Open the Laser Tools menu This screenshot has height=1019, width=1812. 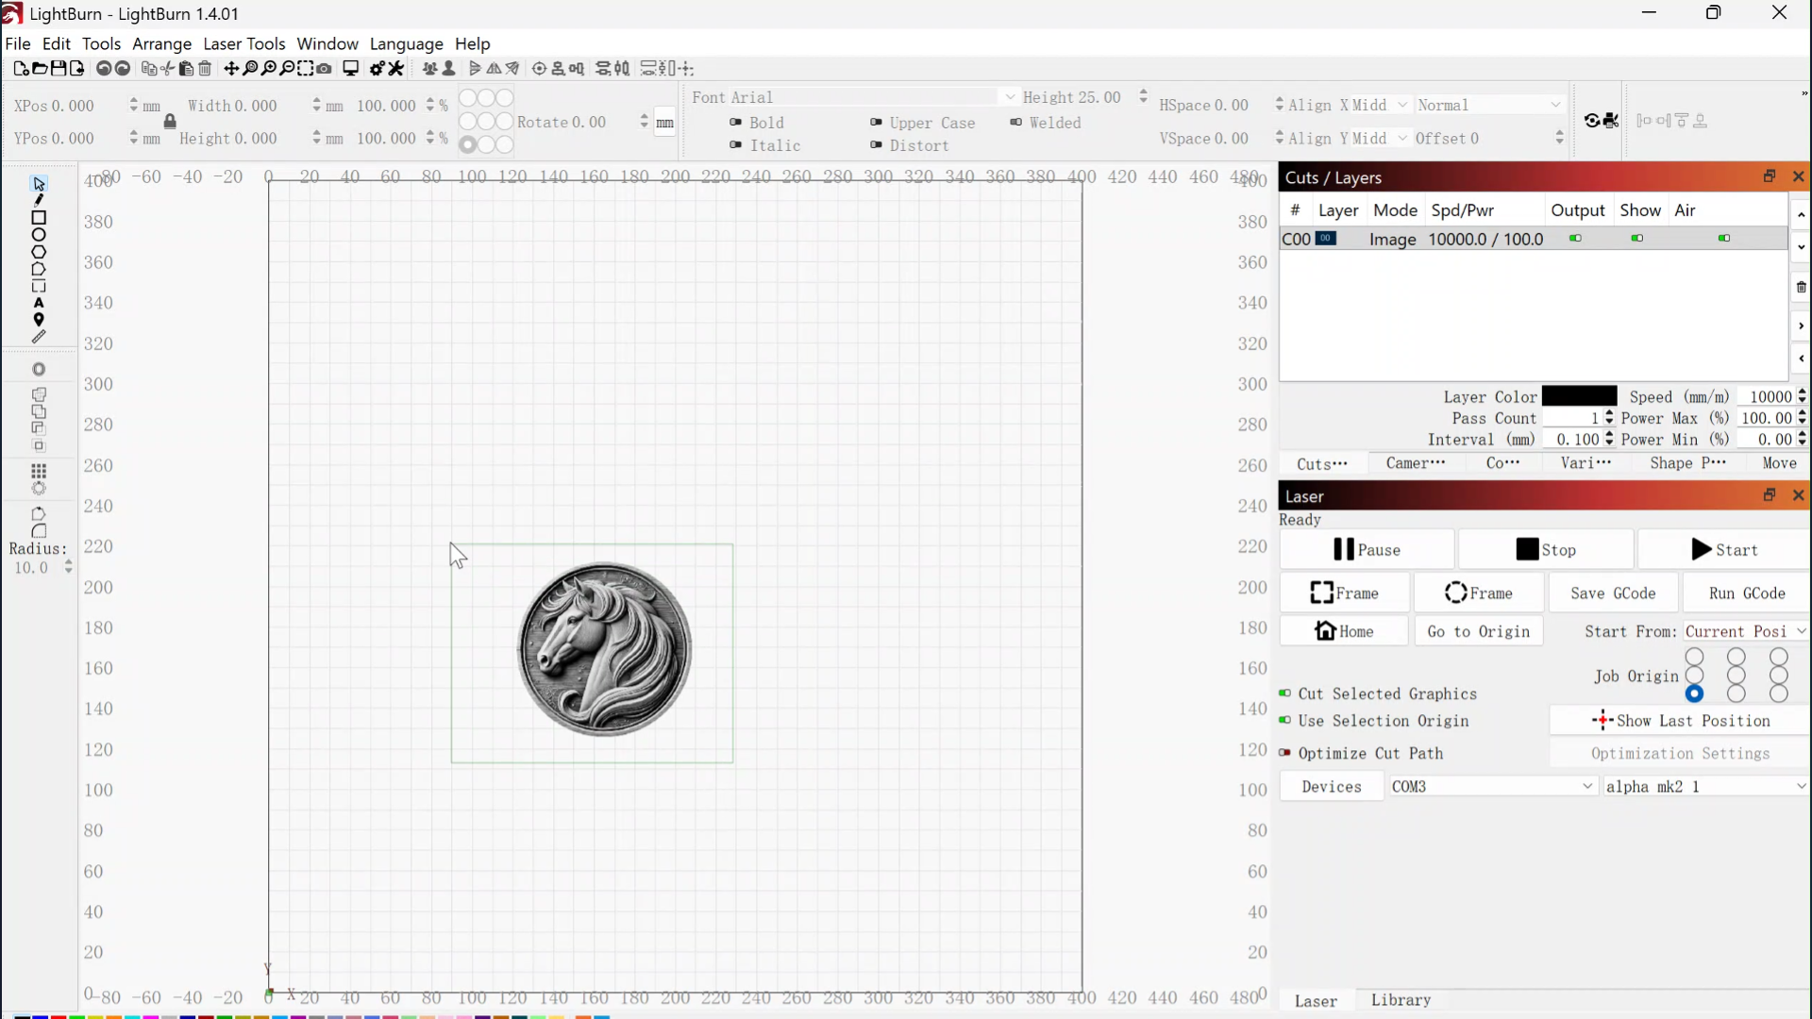(x=243, y=43)
